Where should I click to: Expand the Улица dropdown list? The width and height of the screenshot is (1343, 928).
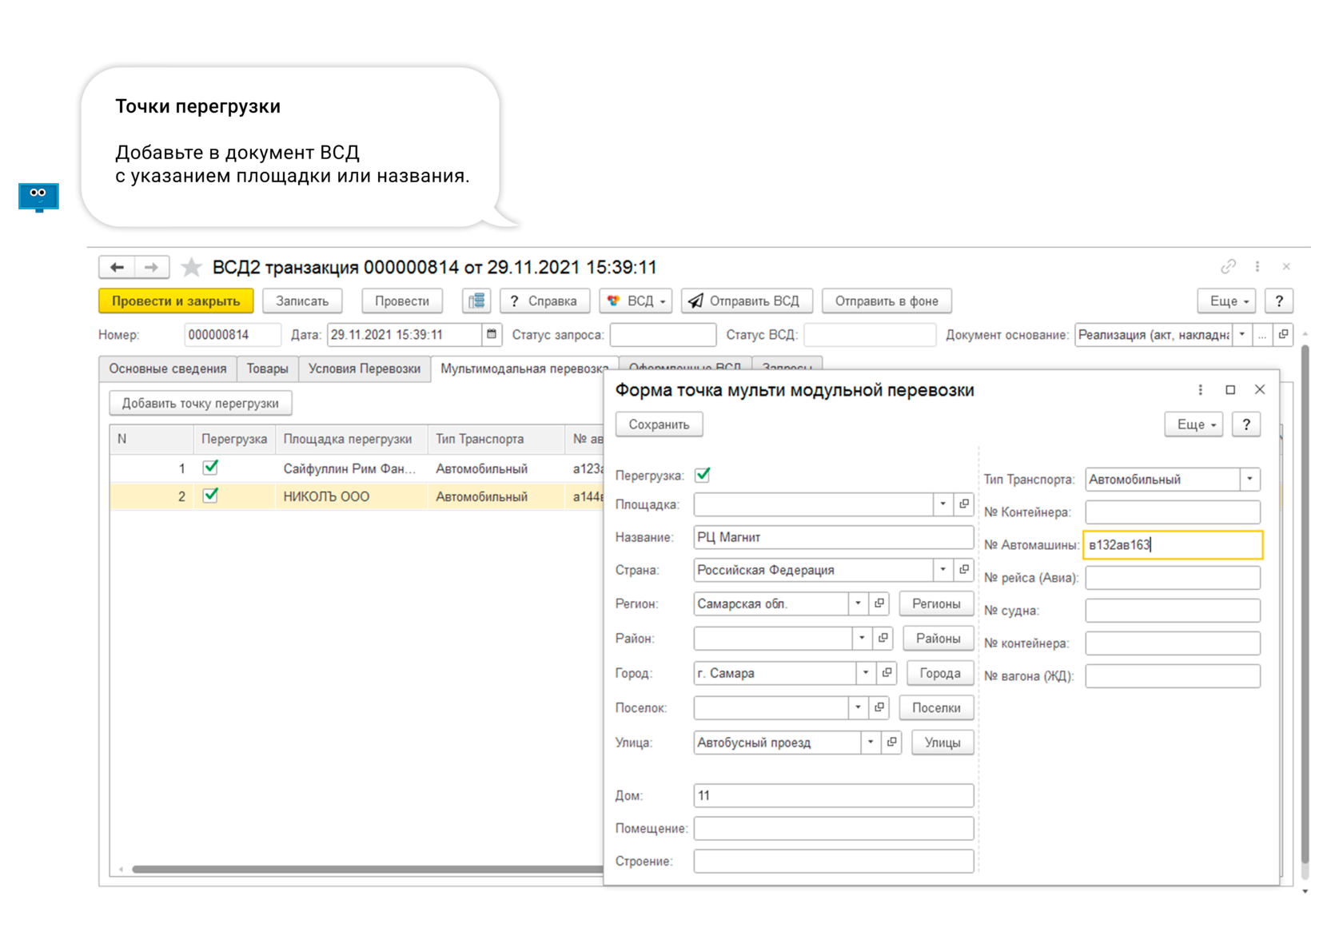tap(871, 742)
